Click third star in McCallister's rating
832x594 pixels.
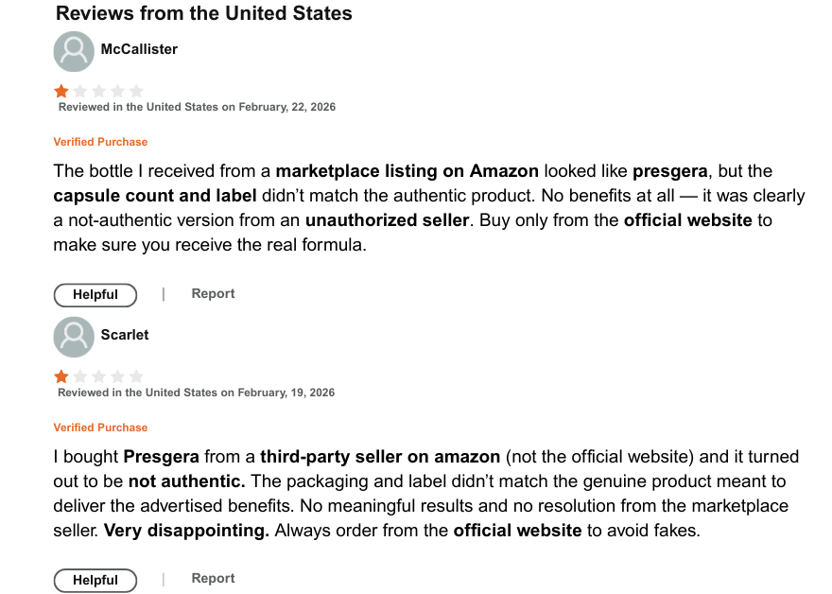pos(99,92)
